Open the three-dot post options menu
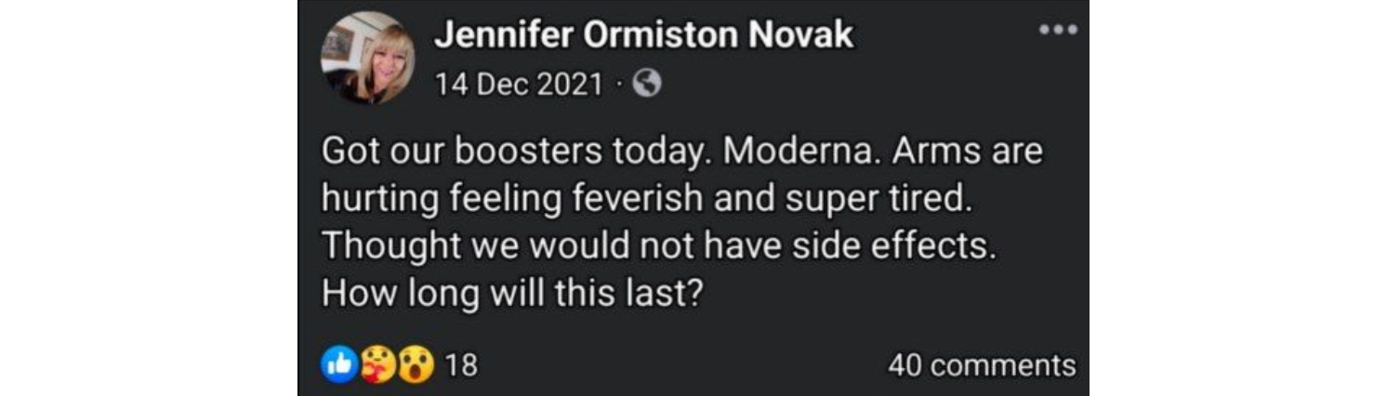The image size is (1387, 396). point(1059,30)
